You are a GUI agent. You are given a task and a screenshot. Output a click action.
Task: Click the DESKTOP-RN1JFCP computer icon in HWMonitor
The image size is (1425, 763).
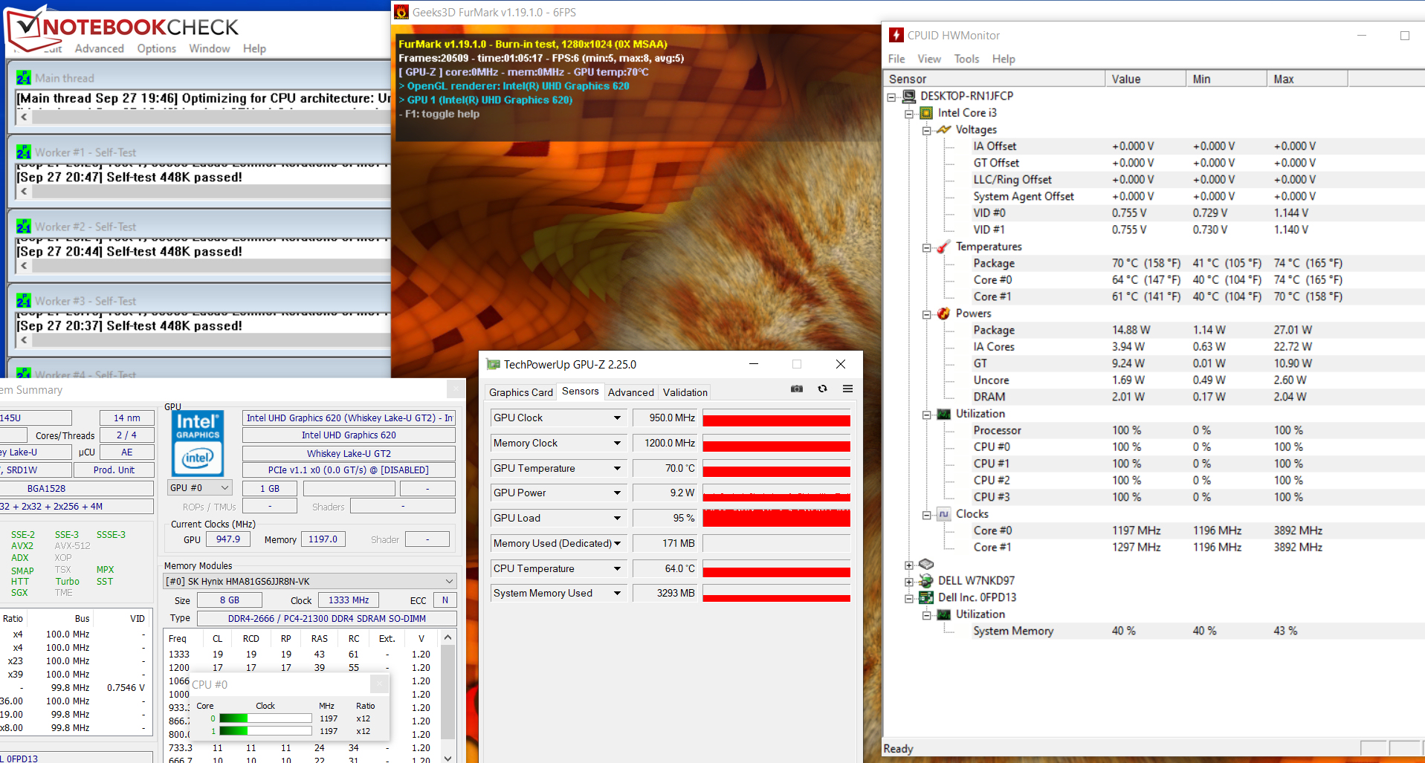point(909,96)
